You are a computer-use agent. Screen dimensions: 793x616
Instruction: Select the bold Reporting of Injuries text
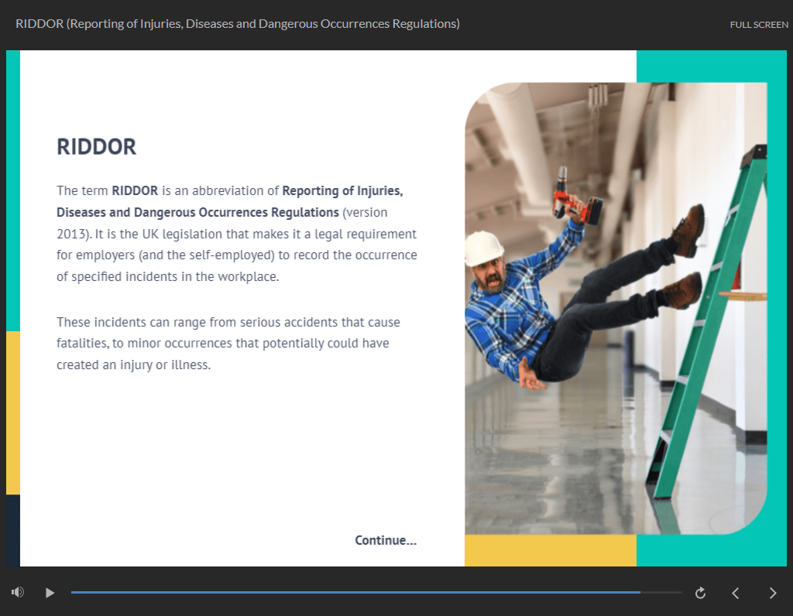[342, 190]
